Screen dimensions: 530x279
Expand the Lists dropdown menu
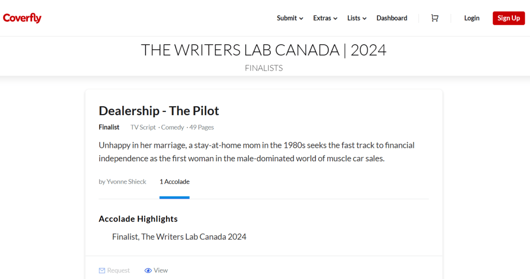pos(357,18)
